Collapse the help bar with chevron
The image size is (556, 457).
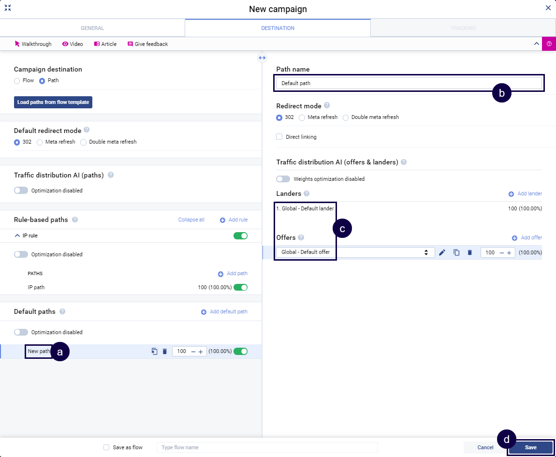pos(536,44)
